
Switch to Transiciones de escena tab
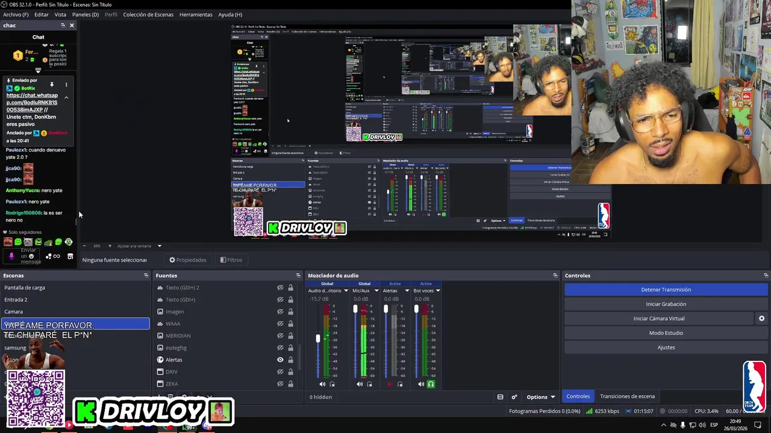[627, 396]
